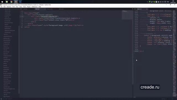Open the taskbar clock and date

point(173,2)
